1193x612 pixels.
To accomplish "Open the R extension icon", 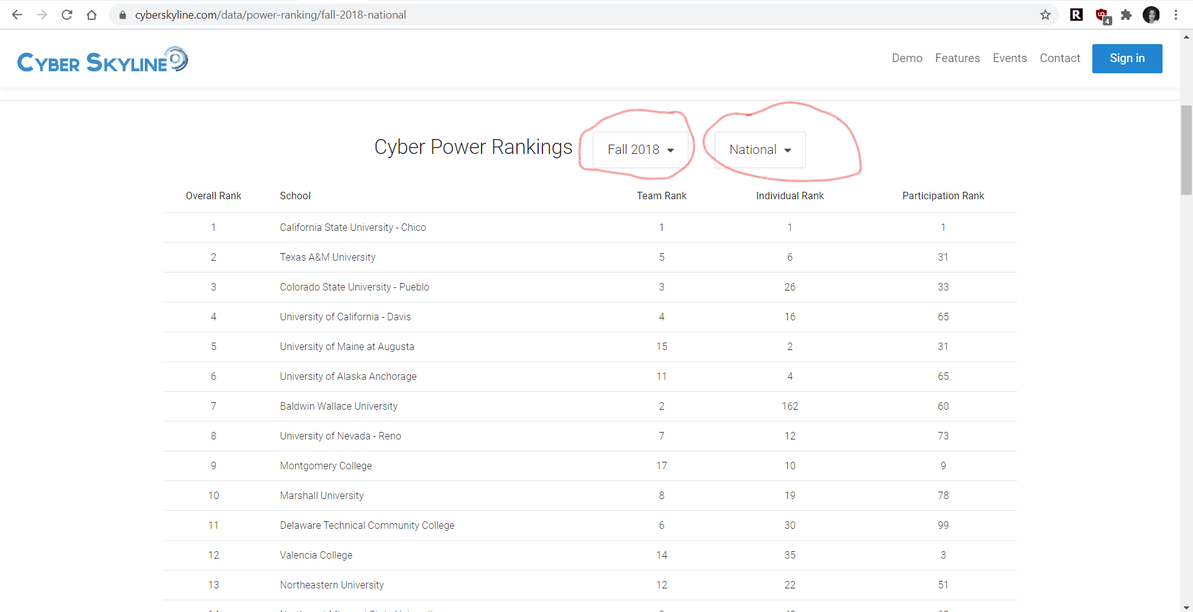I will pyautogui.click(x=1077, y=15).
